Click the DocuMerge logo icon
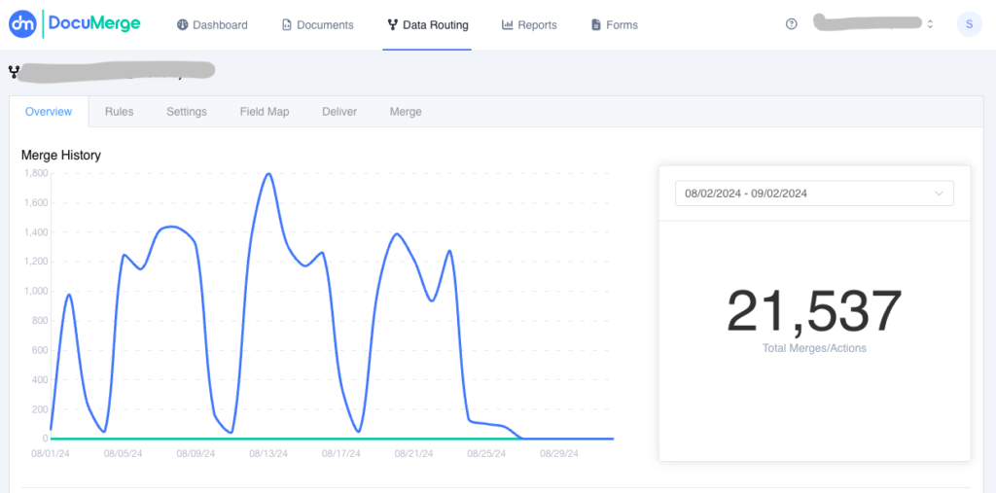 22,24
